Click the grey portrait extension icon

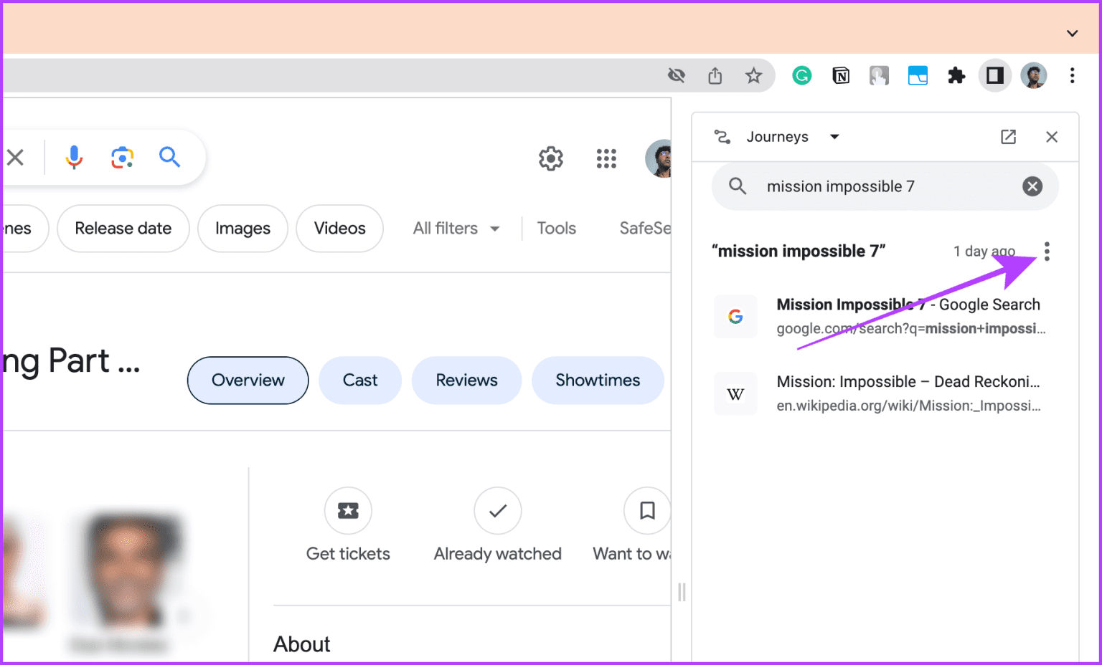click(x=879, y=75)
